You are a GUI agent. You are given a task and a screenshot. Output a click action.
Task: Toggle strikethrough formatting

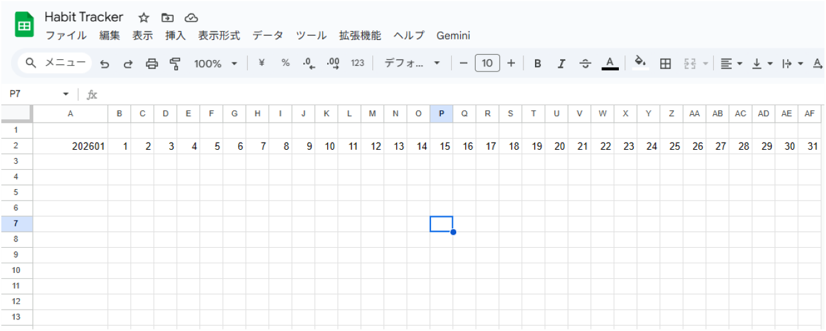point(585,63)
